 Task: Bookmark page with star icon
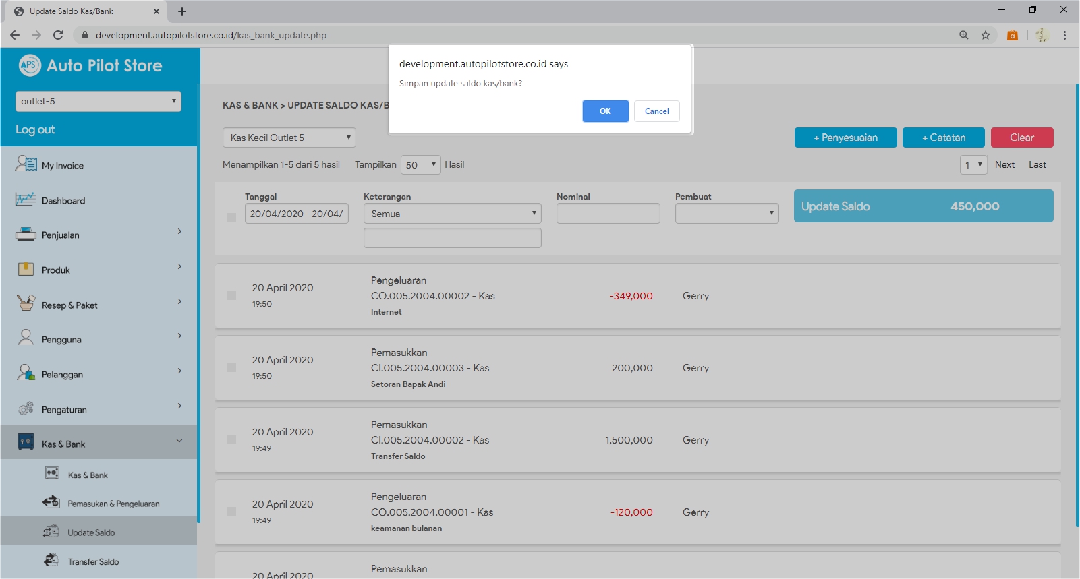[x=986, y=35]
